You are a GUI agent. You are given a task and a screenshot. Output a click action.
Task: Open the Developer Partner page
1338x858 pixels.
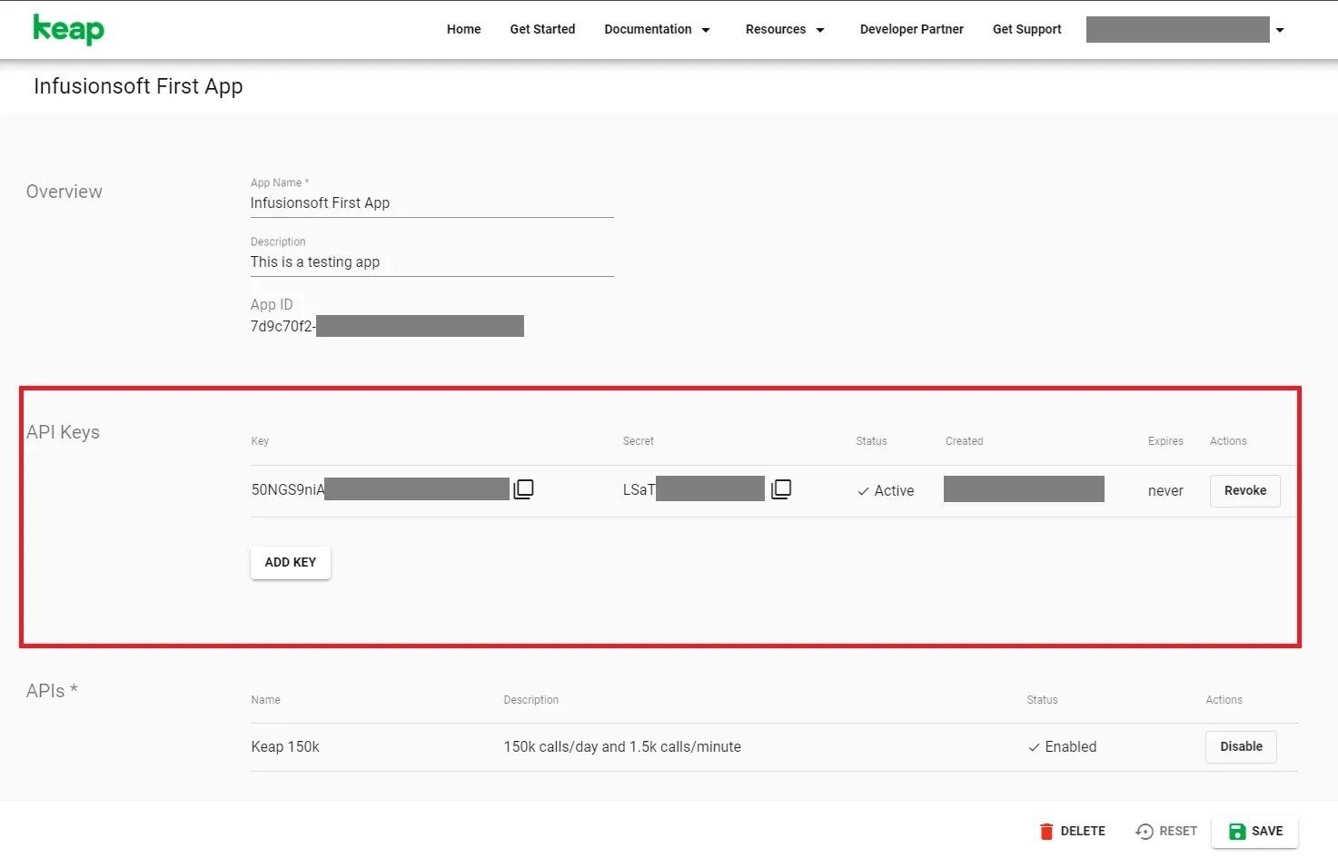[912, 29]
